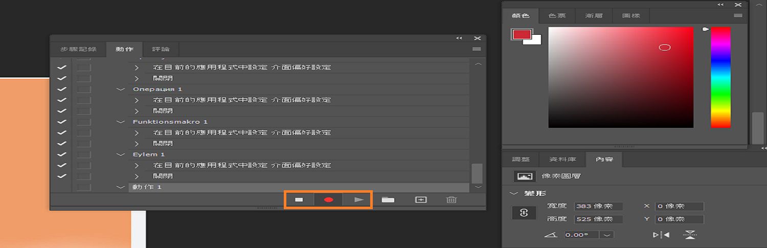The width and height of the screenshot is (767, 248).
Task: Collapse the Eylem 1 action
Action: (121, 154)
